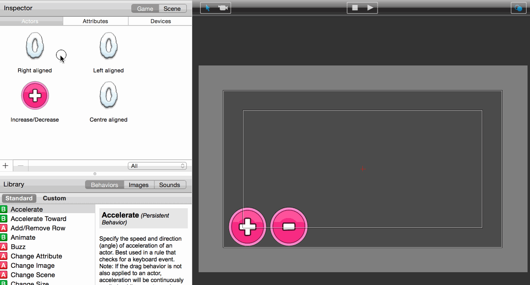This screenshot has height=285, width=530.
Task: Show the Custom behaviors list
Action: pyautogui.click(x=55, y=198)
